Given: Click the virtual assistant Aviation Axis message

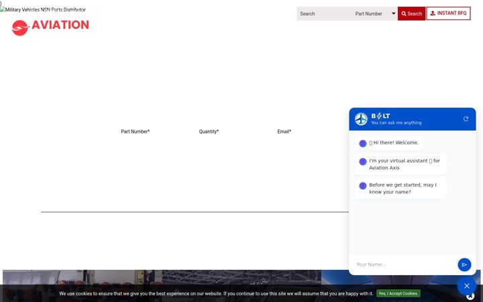Looking at the screenshot, I should click(x=401, y=164).
